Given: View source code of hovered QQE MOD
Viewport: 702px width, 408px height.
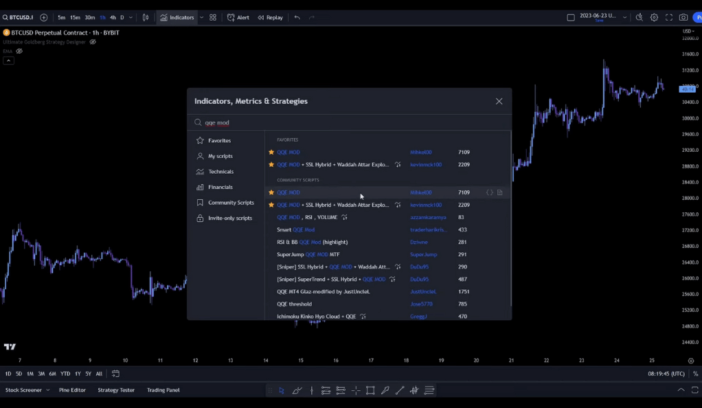Looking at the screenshot, I should tap(489, 192).
